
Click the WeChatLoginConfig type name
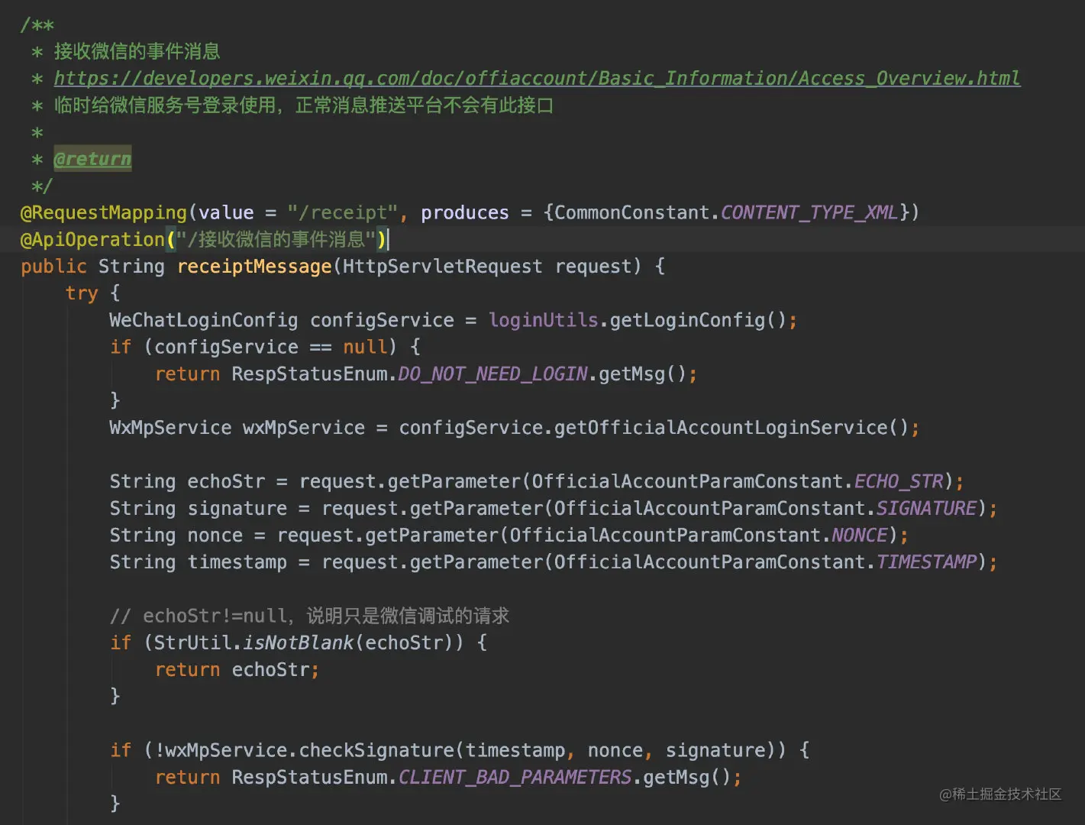point(204,320)
